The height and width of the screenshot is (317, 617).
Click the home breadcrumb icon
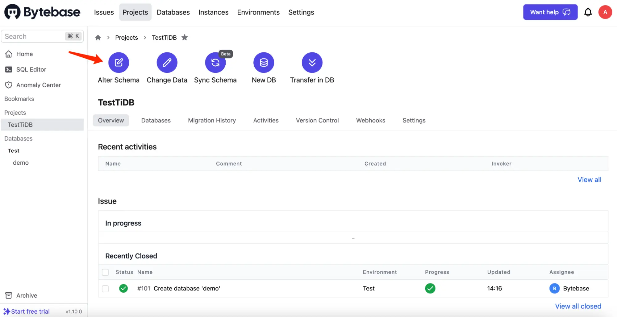point(98,38)
